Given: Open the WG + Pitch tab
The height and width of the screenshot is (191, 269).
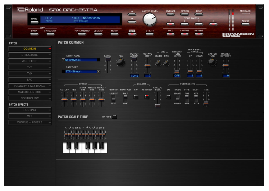Looking at the screenshot, I should click(x=30, y=61).
